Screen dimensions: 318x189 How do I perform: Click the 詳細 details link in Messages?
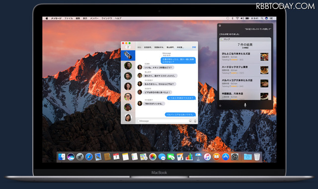pos(194,47)
